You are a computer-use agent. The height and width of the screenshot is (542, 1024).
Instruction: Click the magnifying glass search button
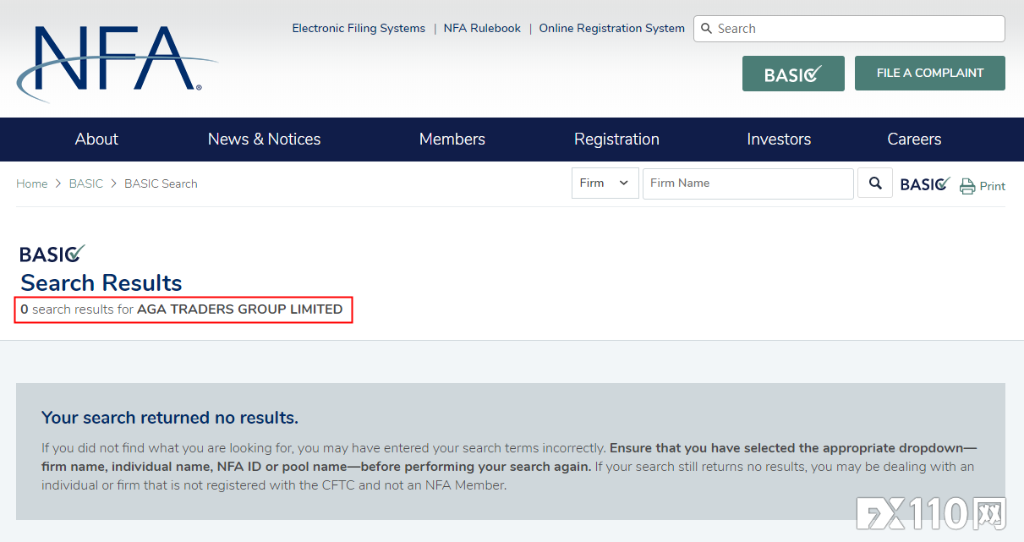pyautogui.click(x=875, y=183)
